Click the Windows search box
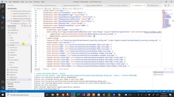 click(x=25, y=95)
